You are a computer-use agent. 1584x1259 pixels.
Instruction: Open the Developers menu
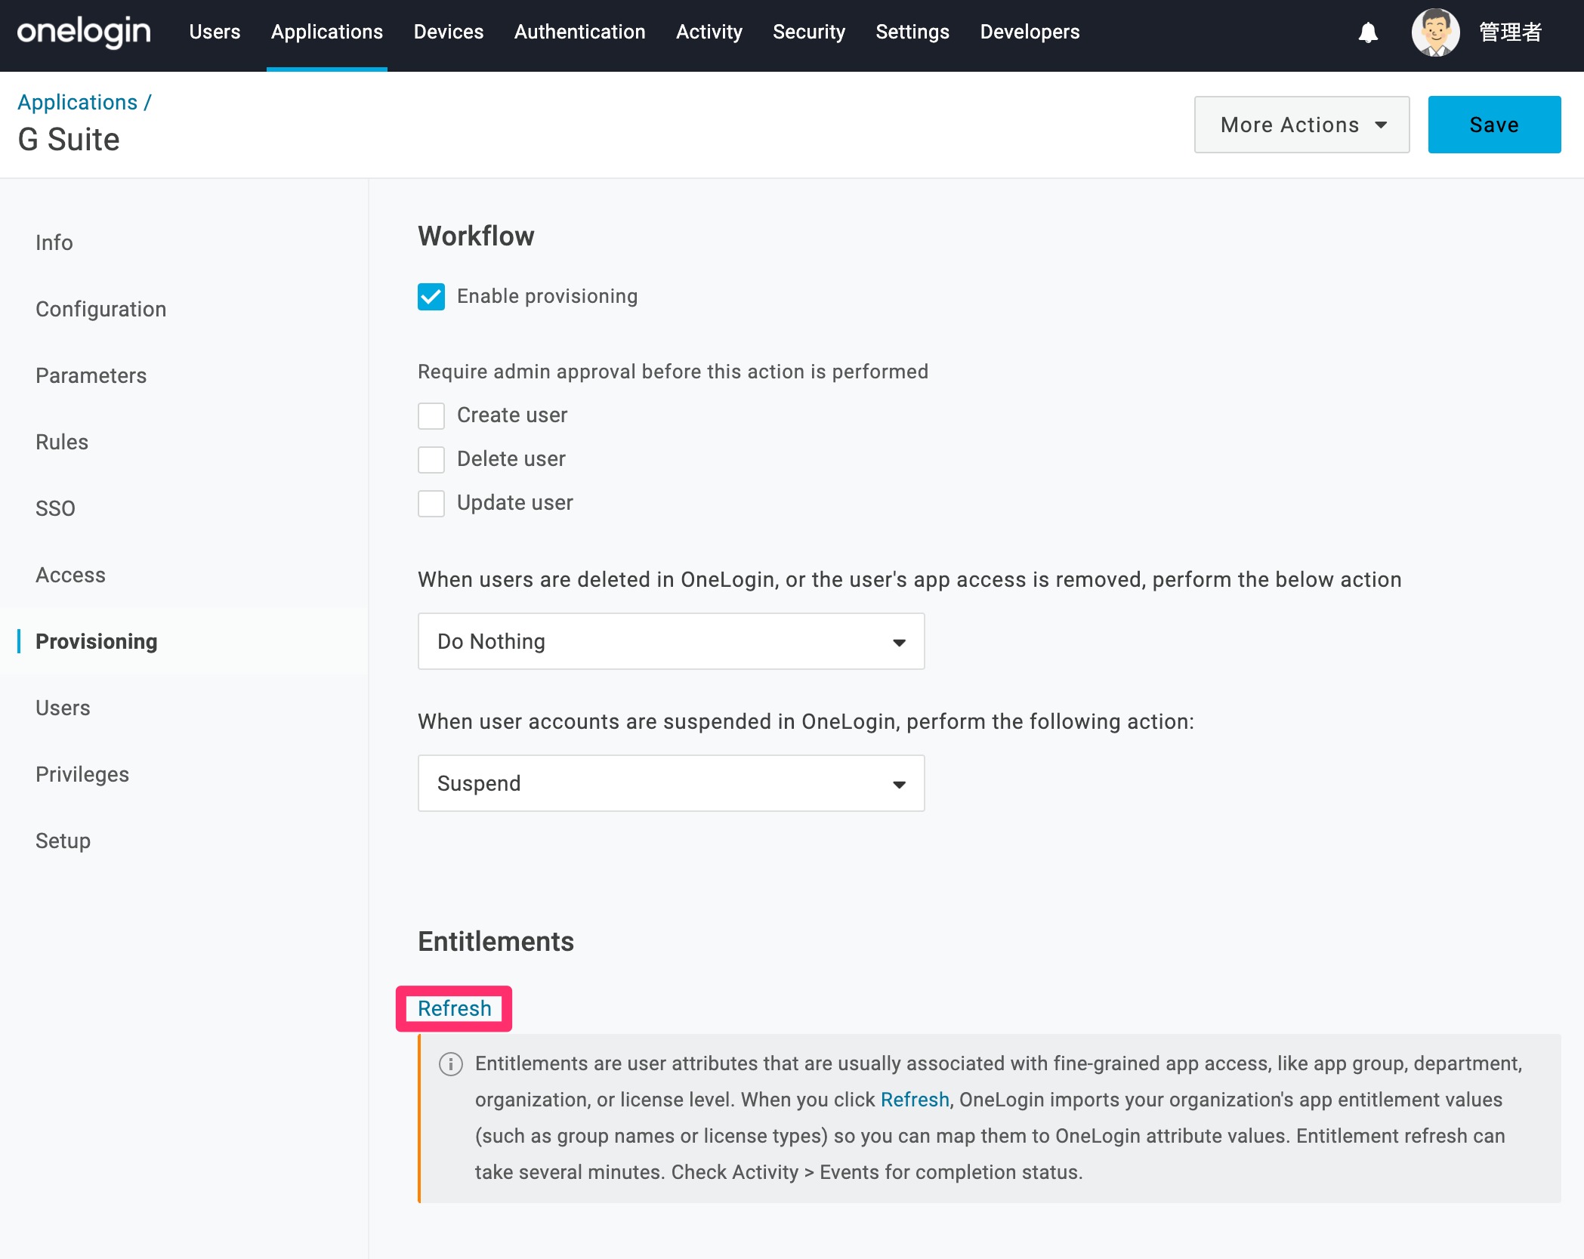point(1030,32)
